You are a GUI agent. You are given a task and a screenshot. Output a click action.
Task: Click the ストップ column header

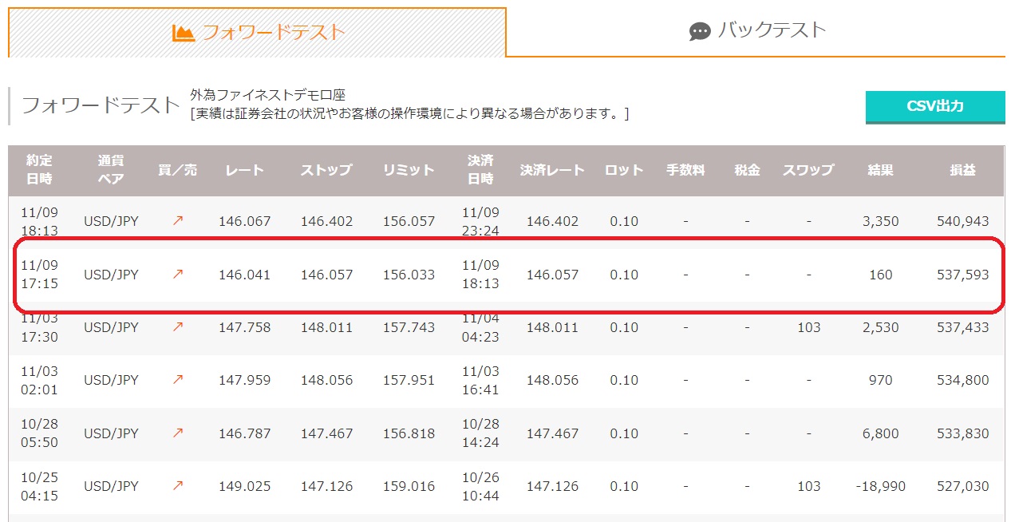pyautogui.click(x=326, y=170)
